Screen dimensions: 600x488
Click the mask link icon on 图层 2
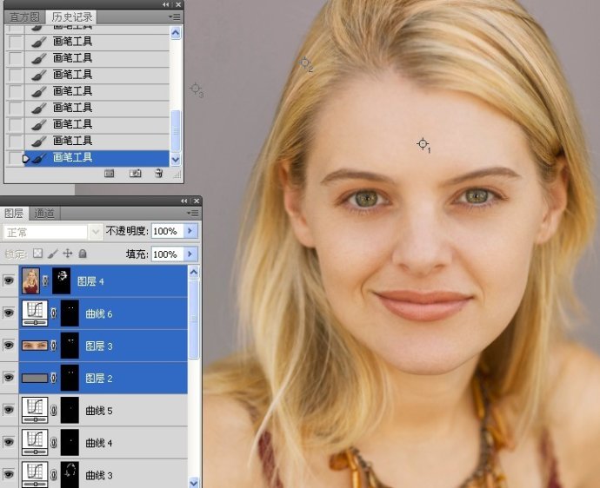click(54, 378)
